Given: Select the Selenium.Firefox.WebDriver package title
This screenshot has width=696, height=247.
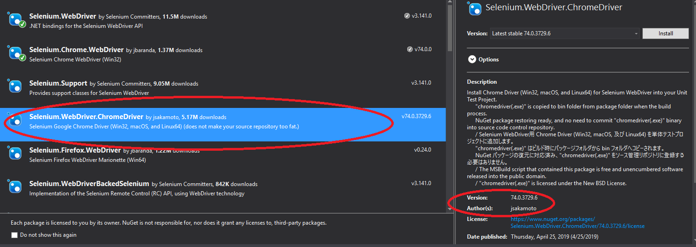Looking at the screenshot, I should pos(75,150).
